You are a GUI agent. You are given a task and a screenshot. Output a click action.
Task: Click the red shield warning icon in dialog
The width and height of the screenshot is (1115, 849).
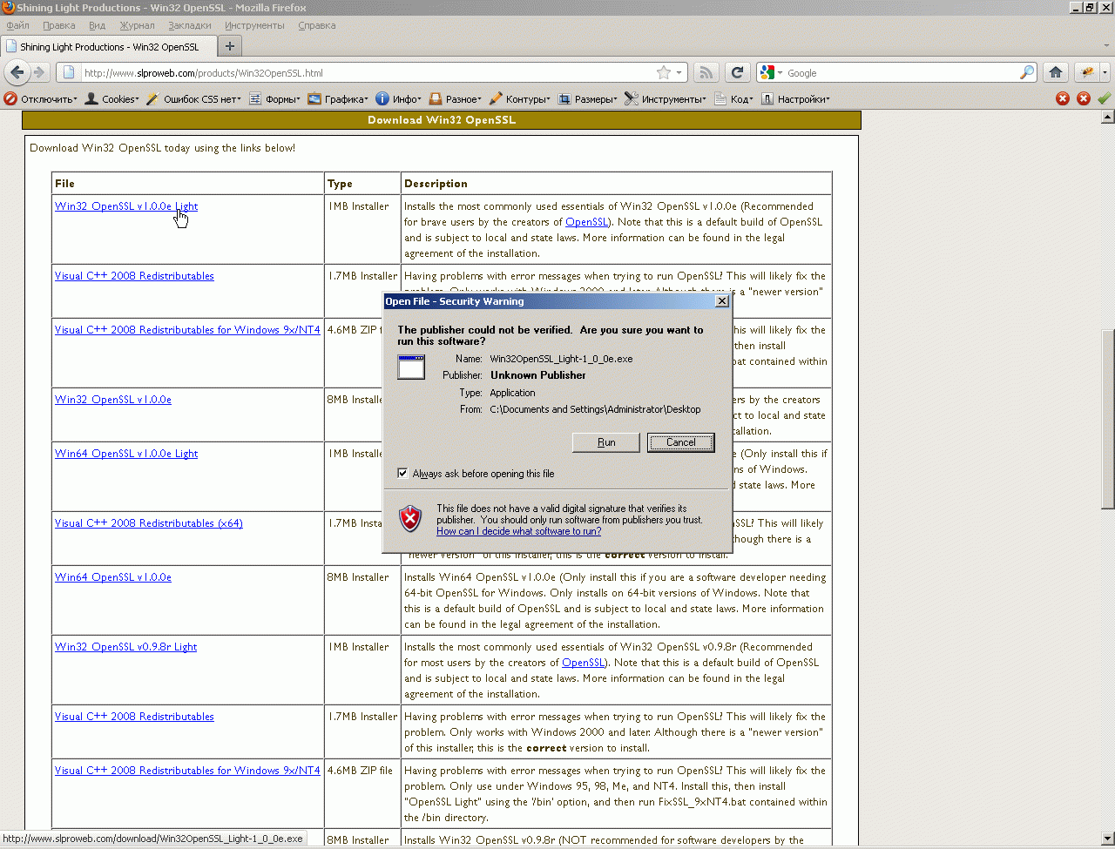(410, 519)
